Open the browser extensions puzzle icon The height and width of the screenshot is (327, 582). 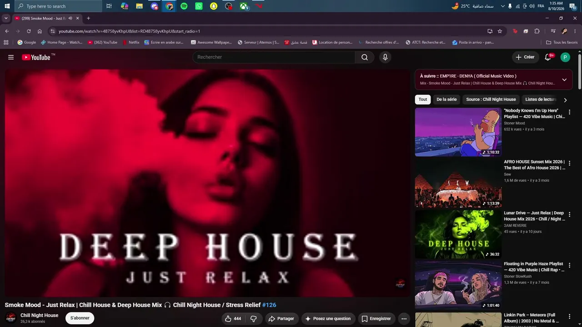click(537, 31)
